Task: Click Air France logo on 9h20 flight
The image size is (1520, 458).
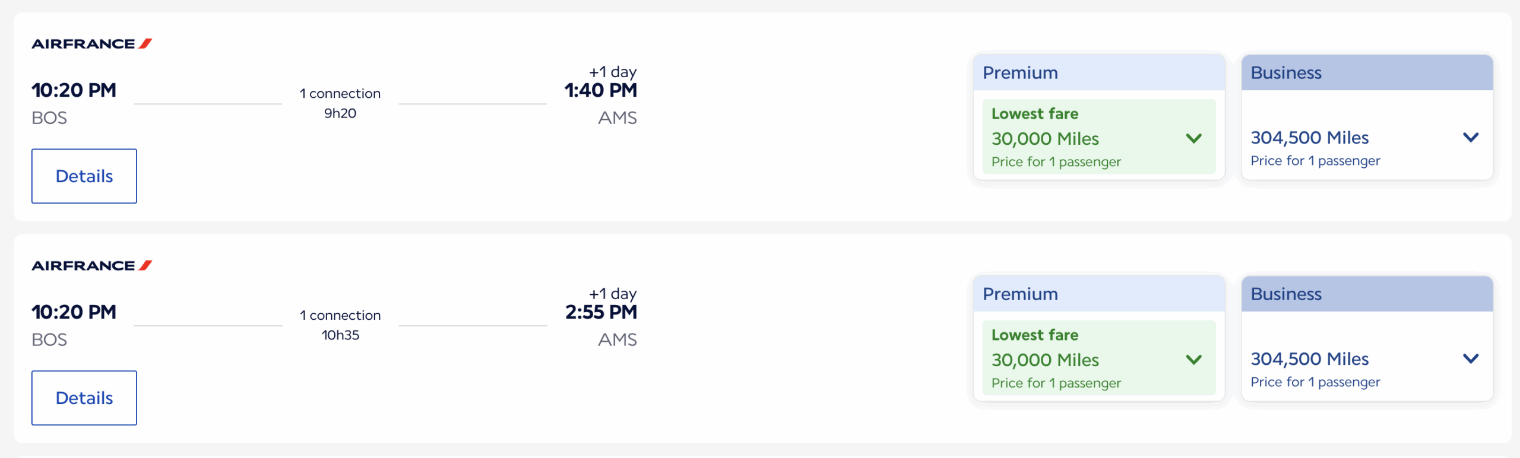Action: pos(92,44)
